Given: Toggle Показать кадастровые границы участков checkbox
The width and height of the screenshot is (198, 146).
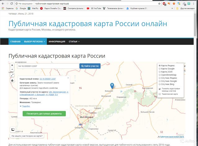Looking at the screenshot, I should pos(160,88).
